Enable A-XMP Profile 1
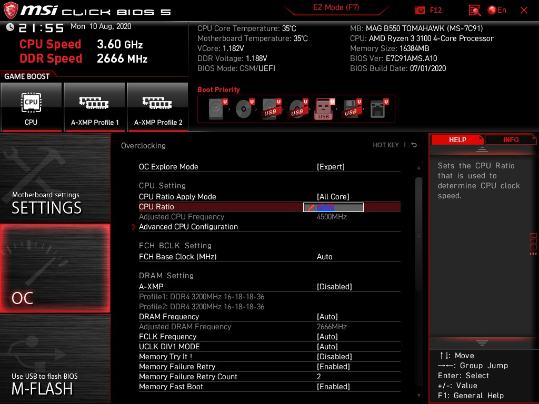This screenshot has width=539, height=404. tap(95, 107)
